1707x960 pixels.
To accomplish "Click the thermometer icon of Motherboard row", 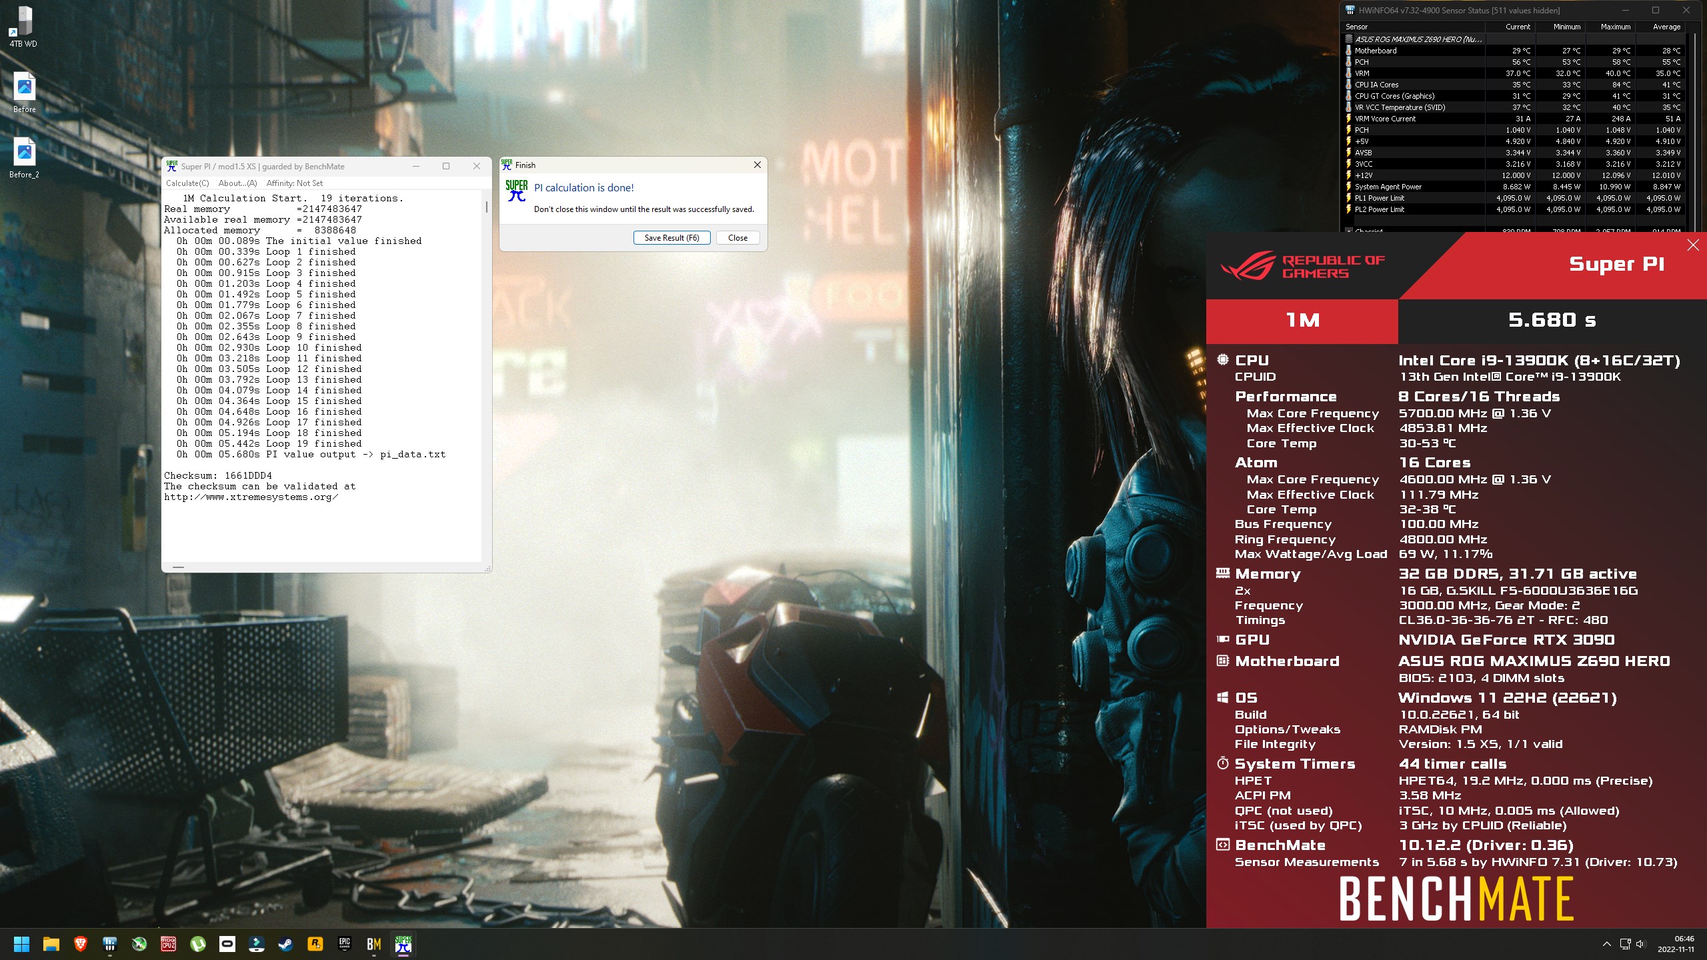I will (x=1349, y=51).
